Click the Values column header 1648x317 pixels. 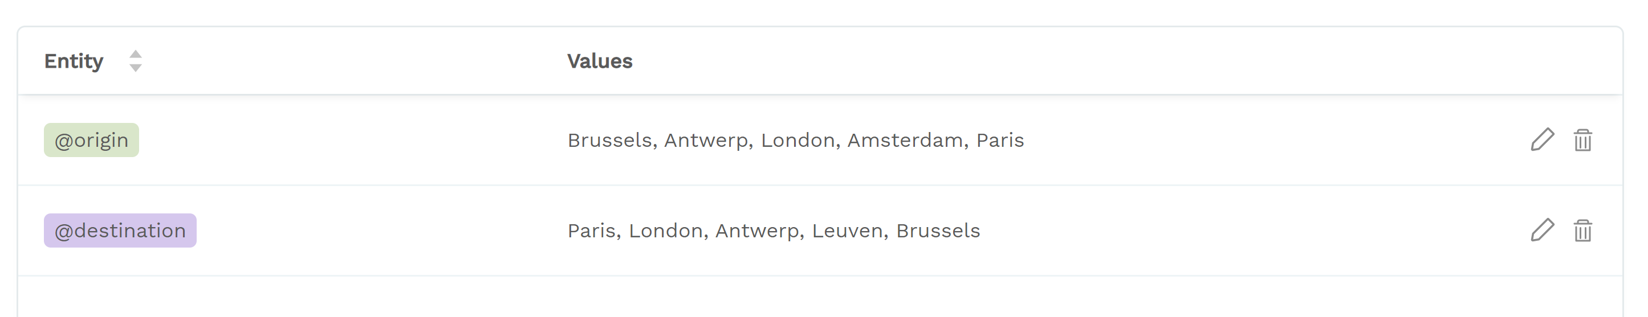(600, 61)
